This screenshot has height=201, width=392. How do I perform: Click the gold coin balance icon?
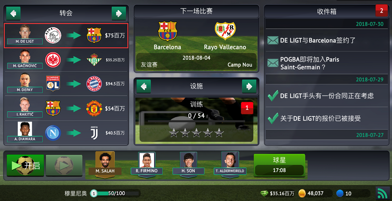(x=302, y=193)
